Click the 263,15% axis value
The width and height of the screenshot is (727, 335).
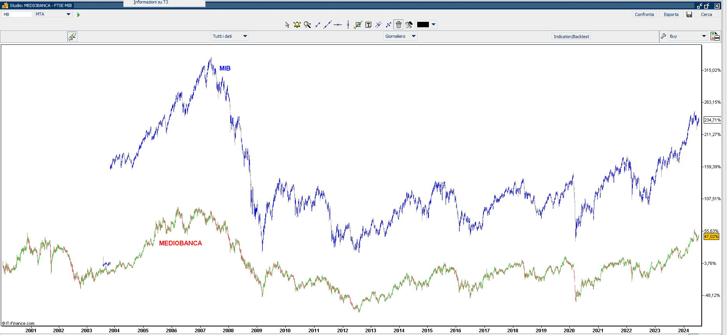(x=712, y=102)
